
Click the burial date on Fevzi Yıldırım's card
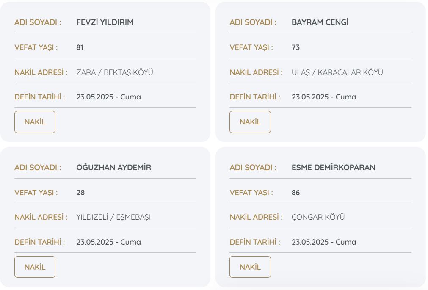coord(108,97)
